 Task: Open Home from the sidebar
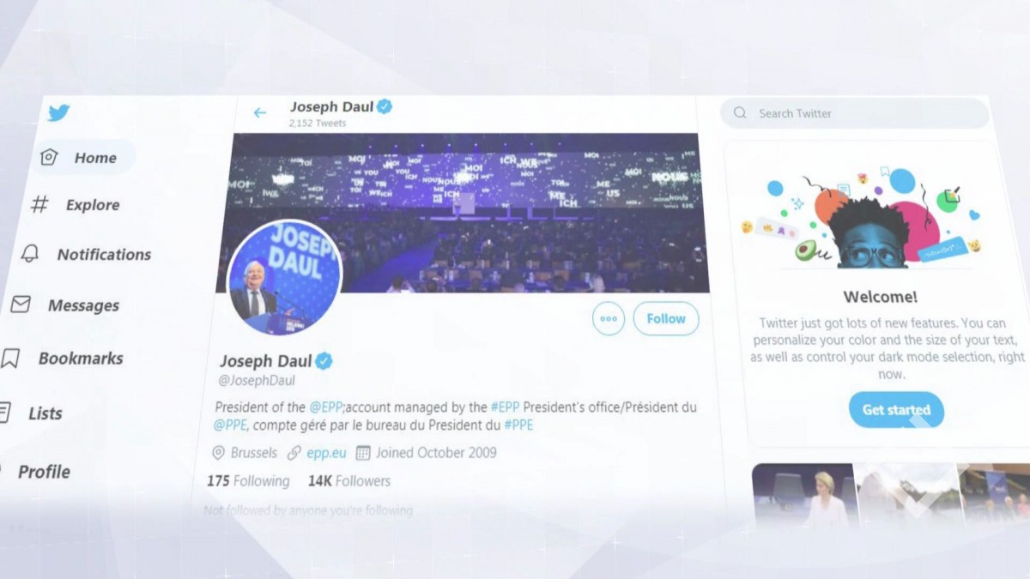pos(85,158)
